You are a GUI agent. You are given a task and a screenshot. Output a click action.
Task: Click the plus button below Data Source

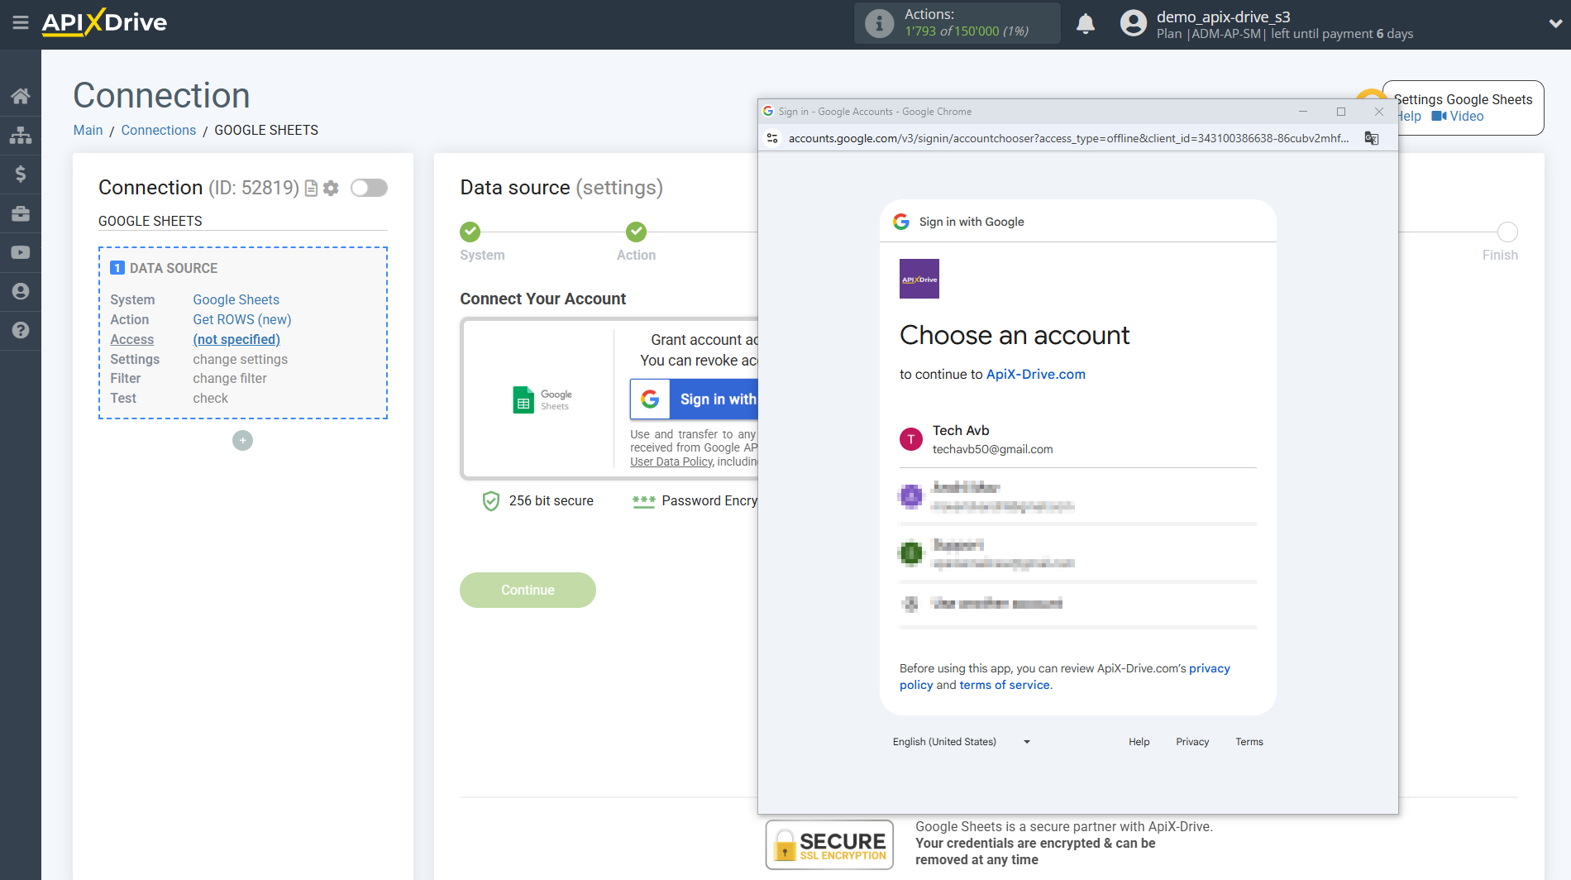(242, 440)
